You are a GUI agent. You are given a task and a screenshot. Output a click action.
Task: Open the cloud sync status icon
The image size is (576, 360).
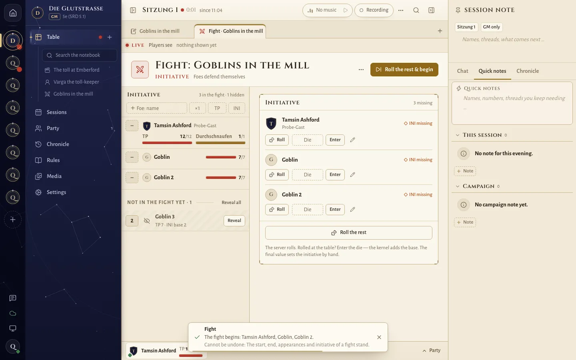(13, 313)
